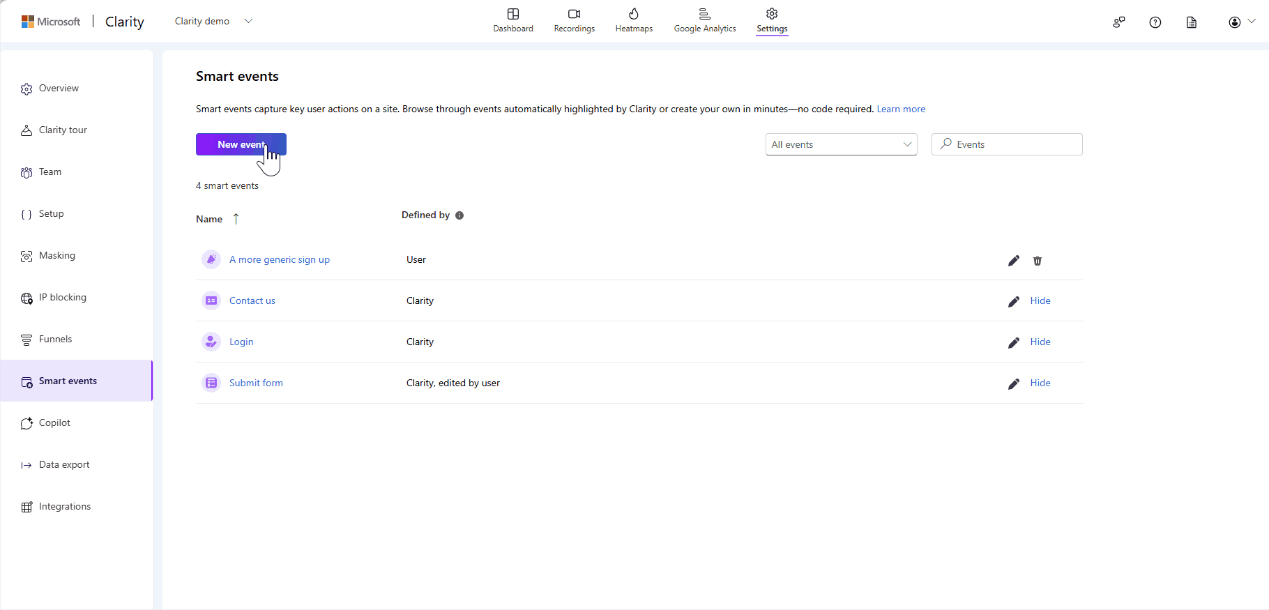The width and height of the screenshot is (1269, 610).
Task: Go to Recordings tab
Action: (x=575, y=20)
